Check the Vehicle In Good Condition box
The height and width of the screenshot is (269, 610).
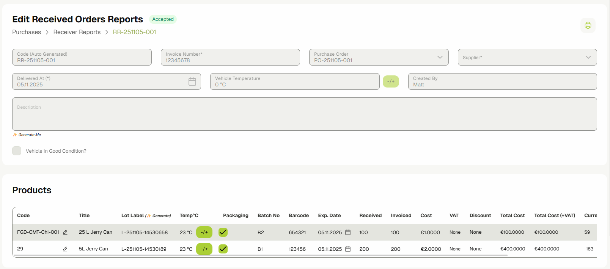click(17, 151)
